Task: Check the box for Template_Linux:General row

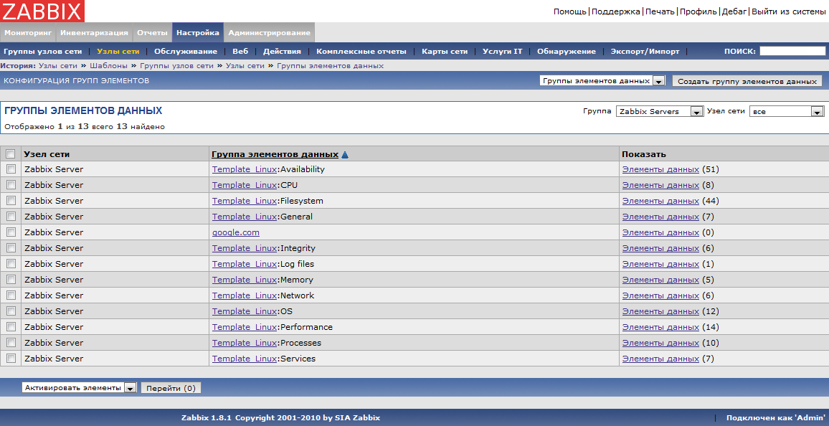Action: tap(11, 216)
